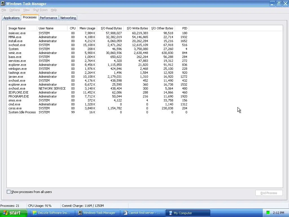Sort by I/O Other Bytes column
This screenshot has width=289, height=217.
tap(162, 28)
